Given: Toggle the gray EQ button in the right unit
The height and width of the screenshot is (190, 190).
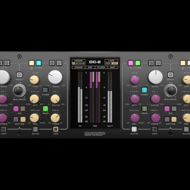Looking at the screenshot, I should coord(174,109).
